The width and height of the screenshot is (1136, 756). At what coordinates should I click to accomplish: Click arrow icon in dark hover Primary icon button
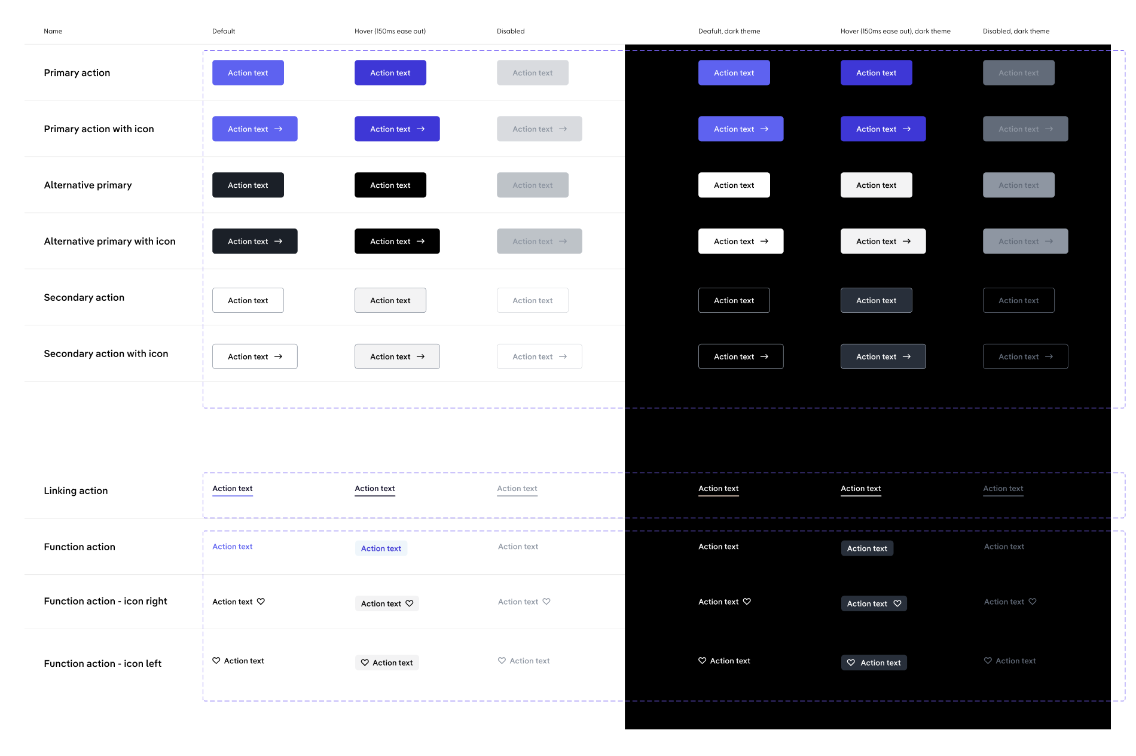[x=906, y=129]
